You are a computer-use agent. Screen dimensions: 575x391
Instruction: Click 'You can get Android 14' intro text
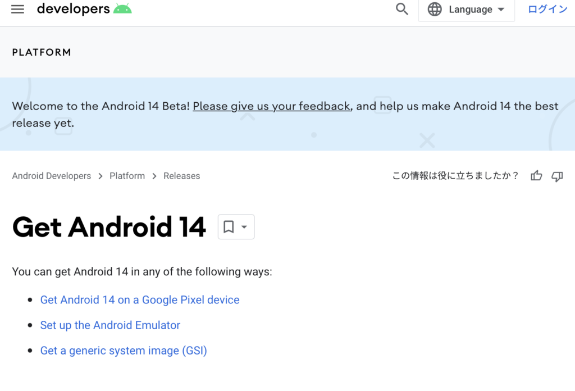coord(142,272)
